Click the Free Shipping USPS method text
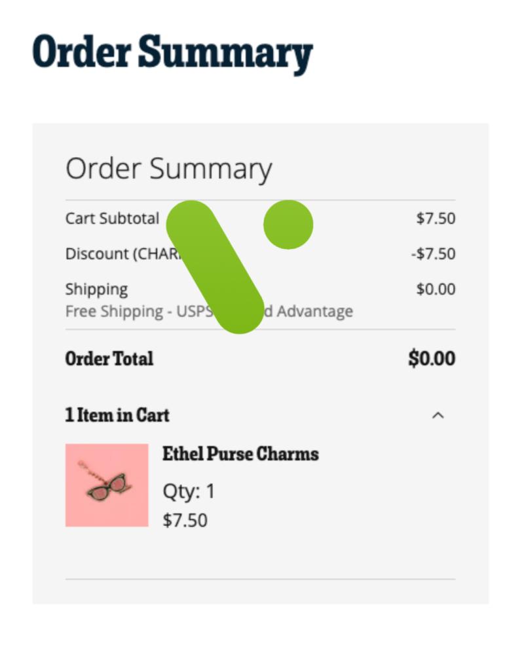This screenshot has height=655, width=524. point(209,312)
